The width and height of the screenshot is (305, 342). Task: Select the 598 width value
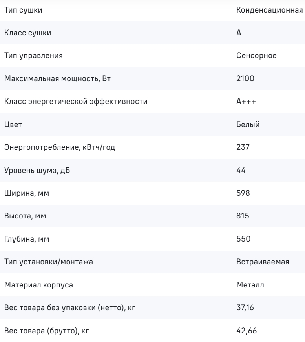click(243, 193)
